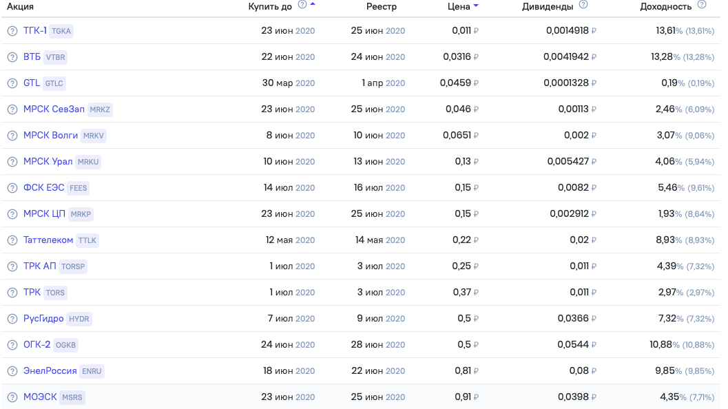Click the help icon next to МОЭСК
The height and width of the screenshot is (409, 728).
(x=12, y=397)
